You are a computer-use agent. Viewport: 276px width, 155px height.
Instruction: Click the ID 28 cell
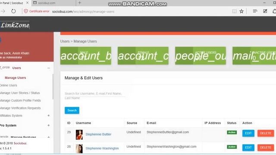click(69, 146)
